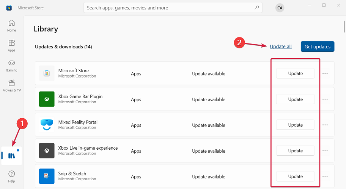Viewport: 346px width, 189px height.
Task: Expand more options for Snip & Sketch
Action: 325,176
